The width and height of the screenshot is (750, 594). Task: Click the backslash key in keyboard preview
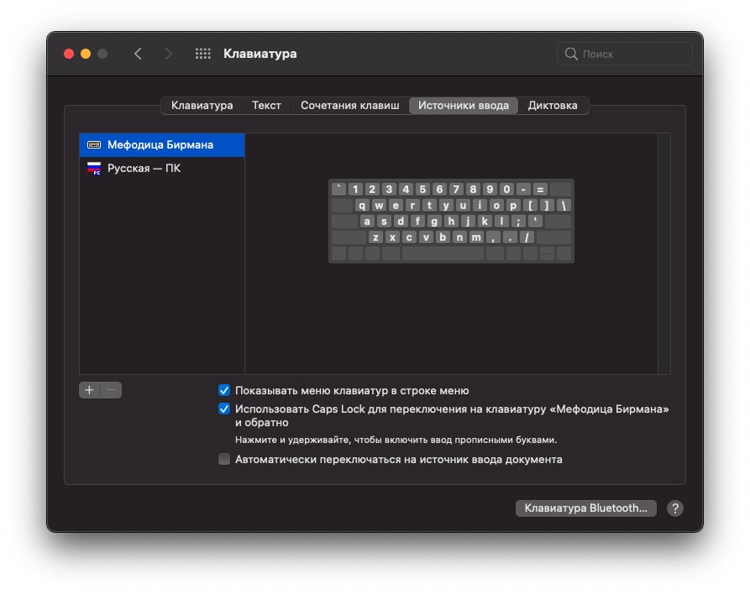564,206
